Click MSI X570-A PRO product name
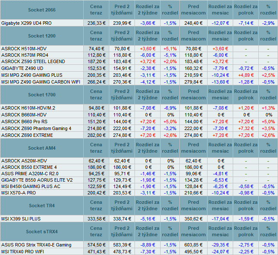 click(x=19, y=193)
